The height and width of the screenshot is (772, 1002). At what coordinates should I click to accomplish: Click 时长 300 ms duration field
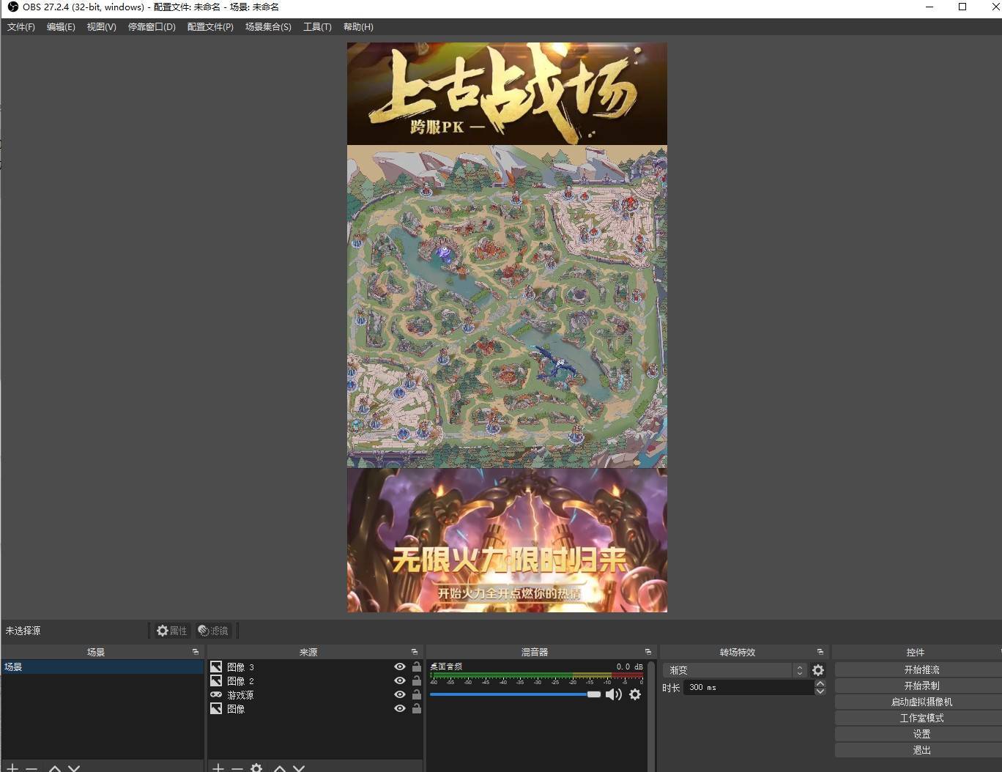(748, 688)
